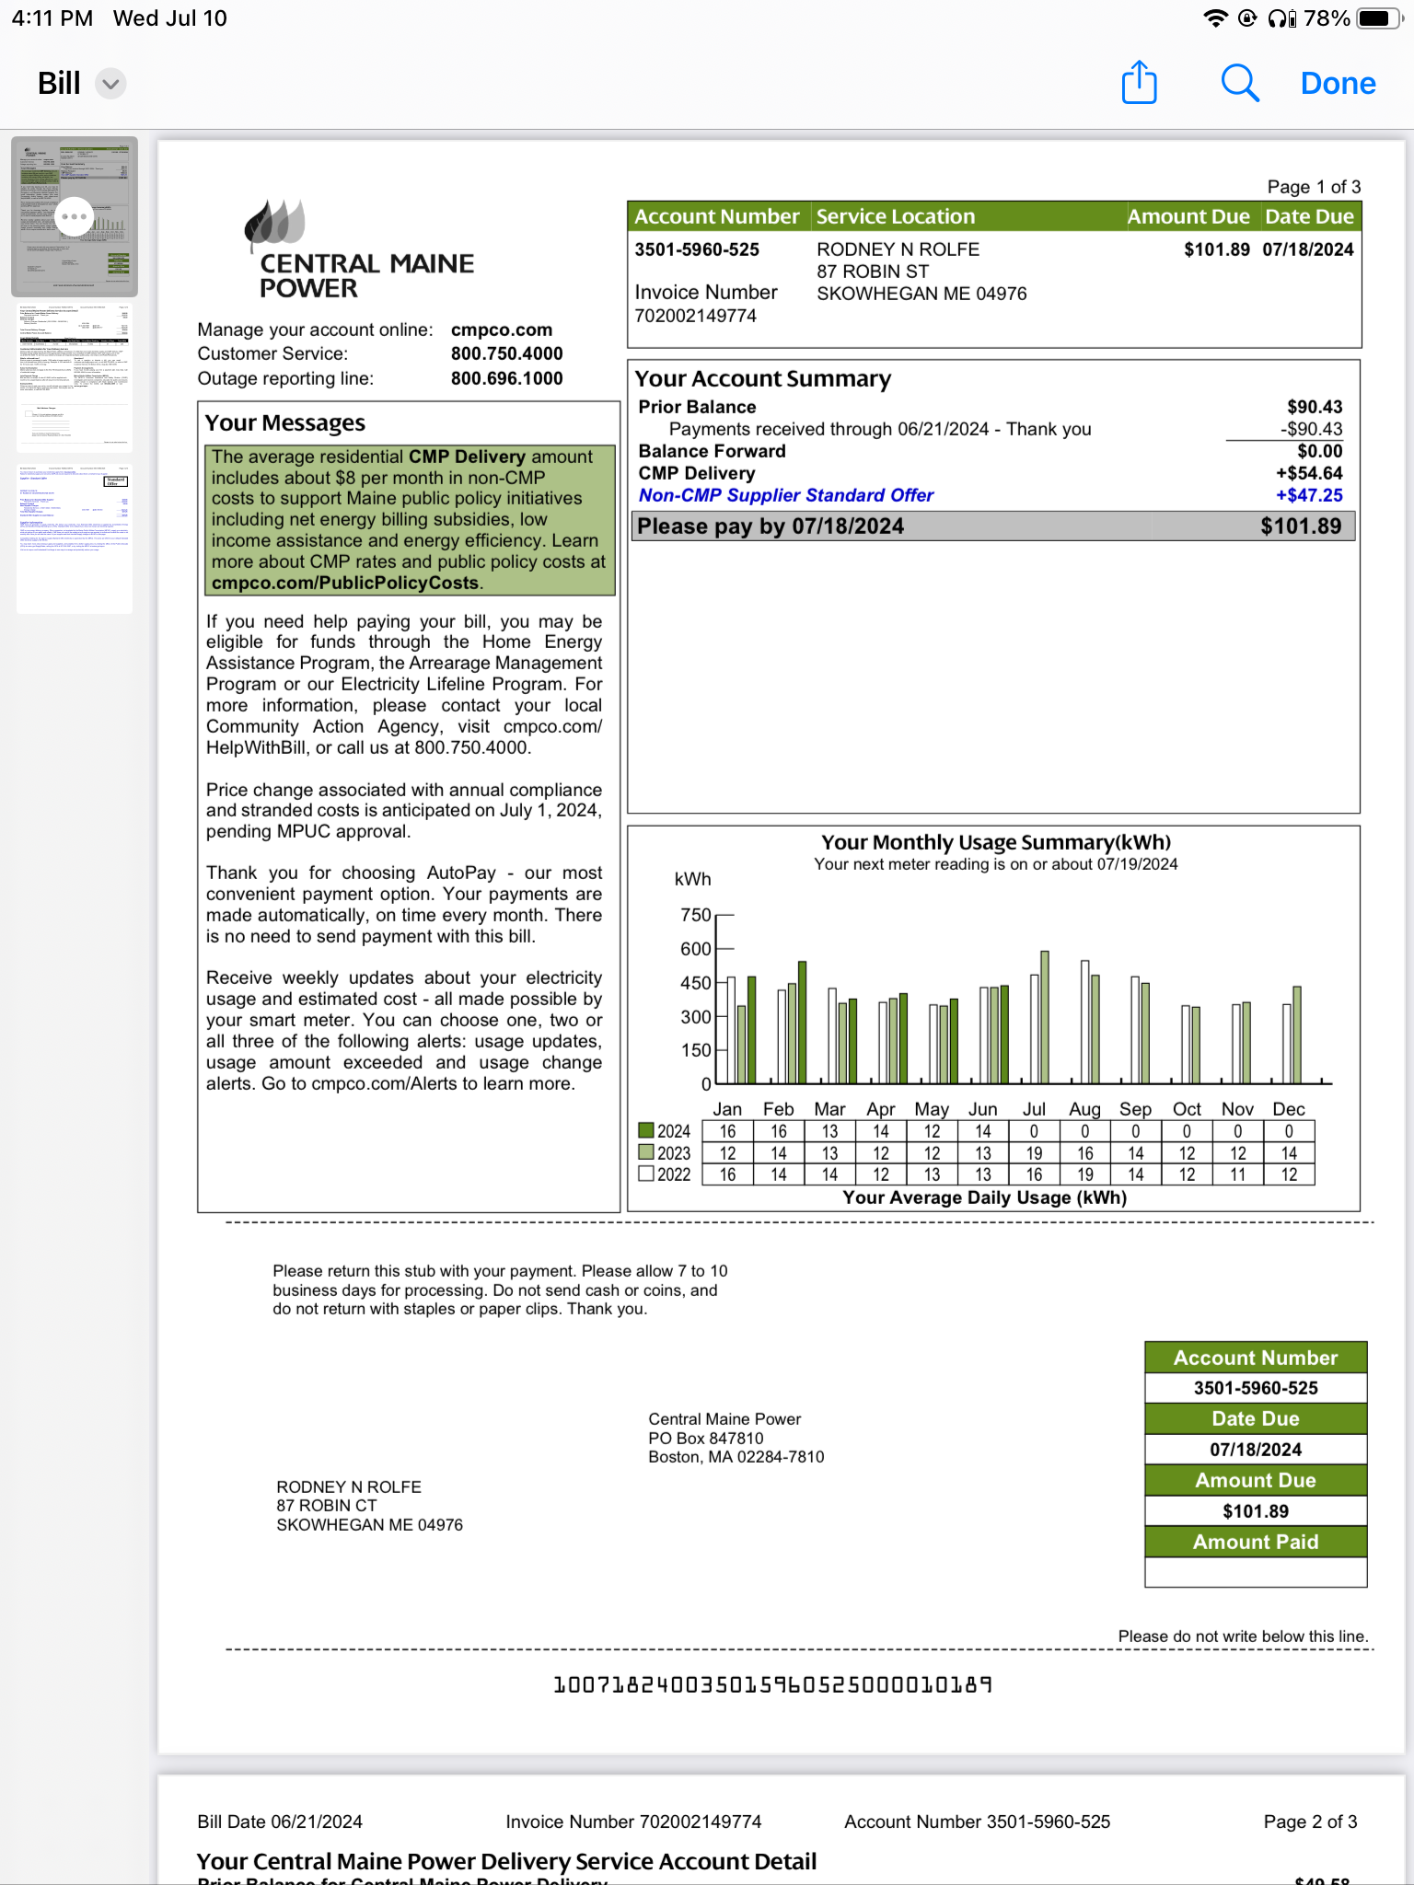Open the cmpco.com account link
The width and height of the screenshot is (1414, 1885).
coord(502,330)
